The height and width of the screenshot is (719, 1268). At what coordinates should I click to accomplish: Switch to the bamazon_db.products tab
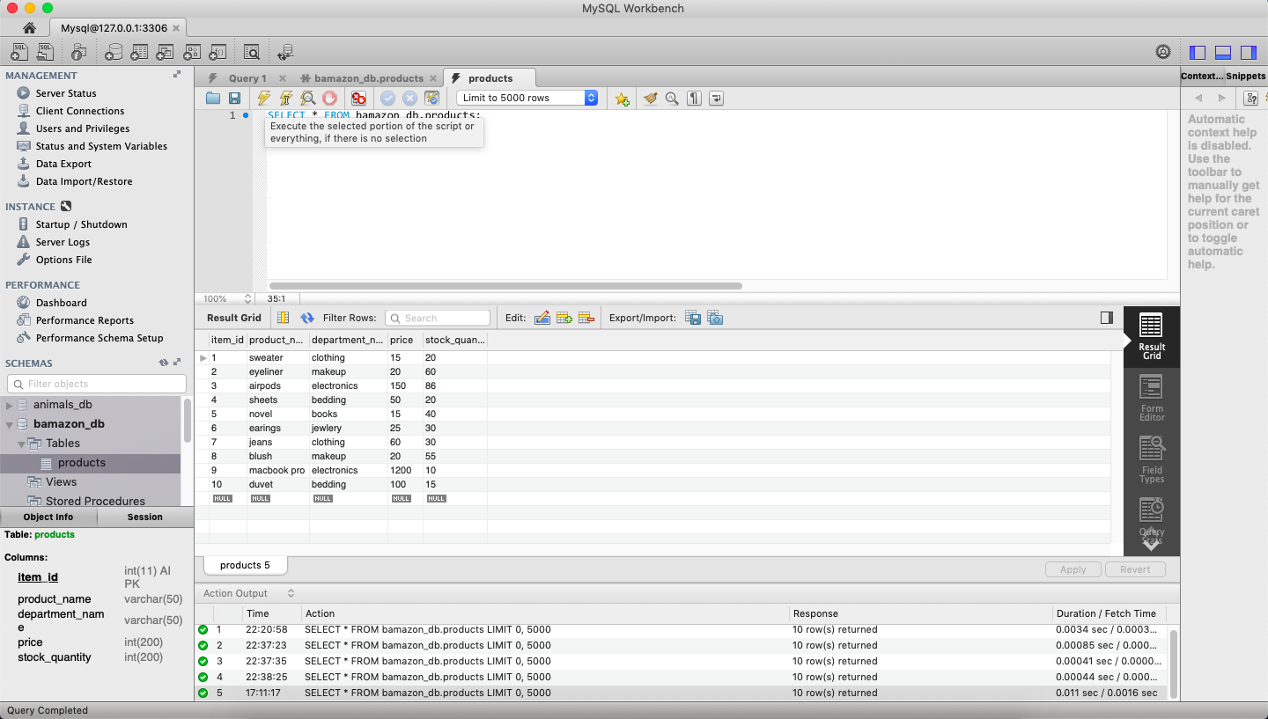pyautogui.click(x=368, y=78)
